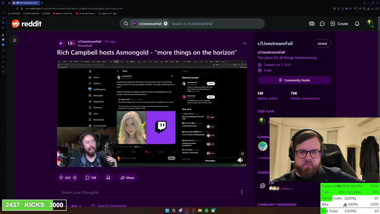Click the browser zoom magnifier icon
Image resolution: width=380 pixels, height=214 pixels.
(x=335, y=9)
